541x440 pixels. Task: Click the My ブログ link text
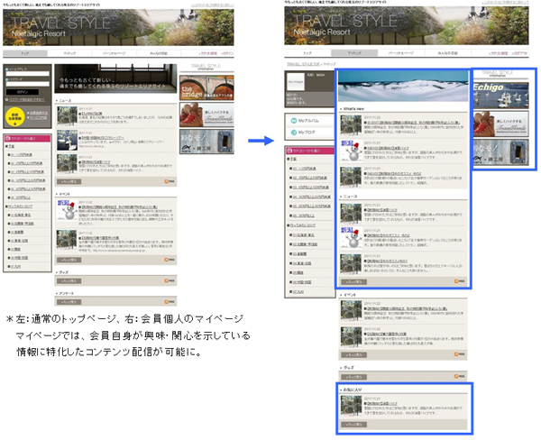pyautogui.click(x=307, y=133)
